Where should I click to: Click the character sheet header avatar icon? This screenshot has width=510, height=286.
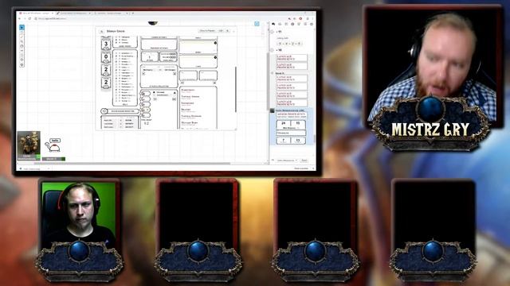pos(101,31)
